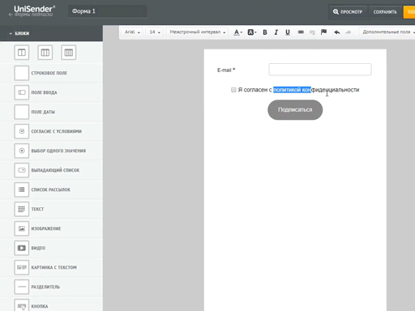Add the Согласие с условиями block icon
The width and height of the screenshot is (415, 311).
coord(22,131)
